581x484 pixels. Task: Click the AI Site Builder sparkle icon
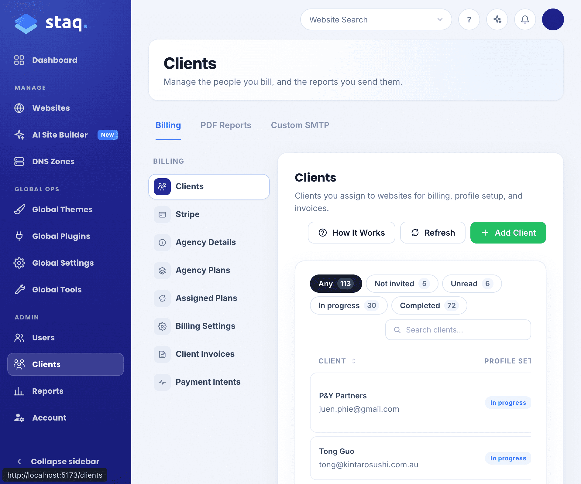(x=19, y=135)
